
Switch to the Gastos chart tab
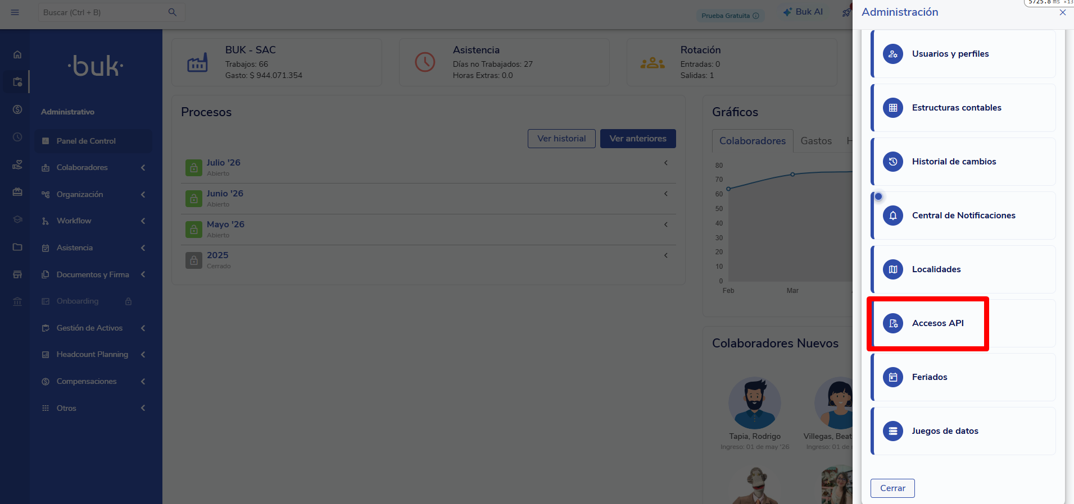[x=816, y=141]
